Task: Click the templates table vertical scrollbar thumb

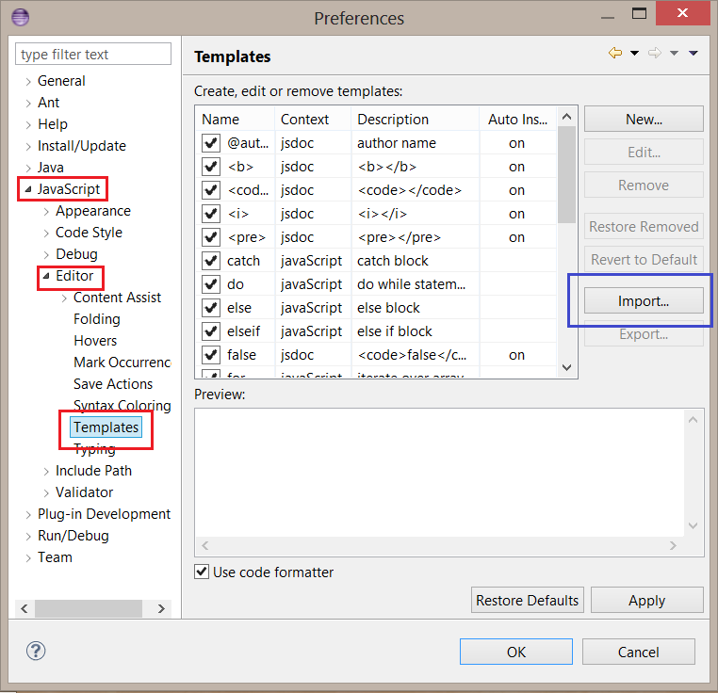Action: coord(566,175)
